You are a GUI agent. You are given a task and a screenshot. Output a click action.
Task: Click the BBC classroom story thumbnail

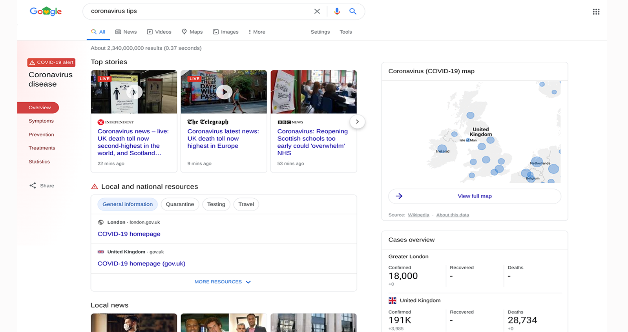click(x=314, y=92)
